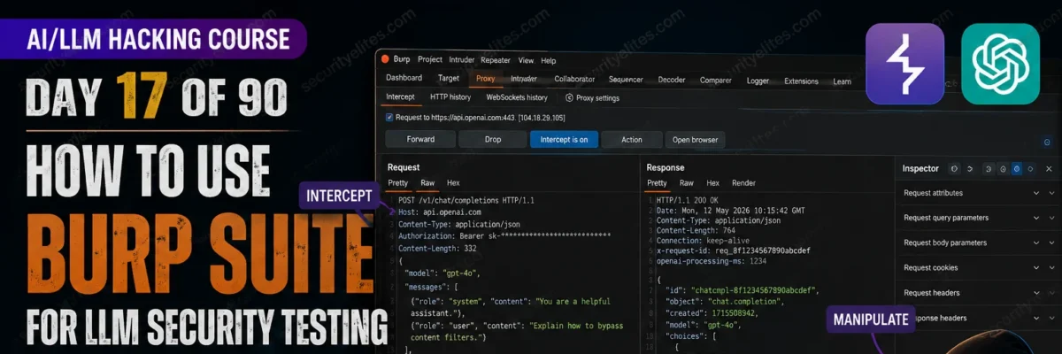Open the Repeater menu

tap(496, 60)
